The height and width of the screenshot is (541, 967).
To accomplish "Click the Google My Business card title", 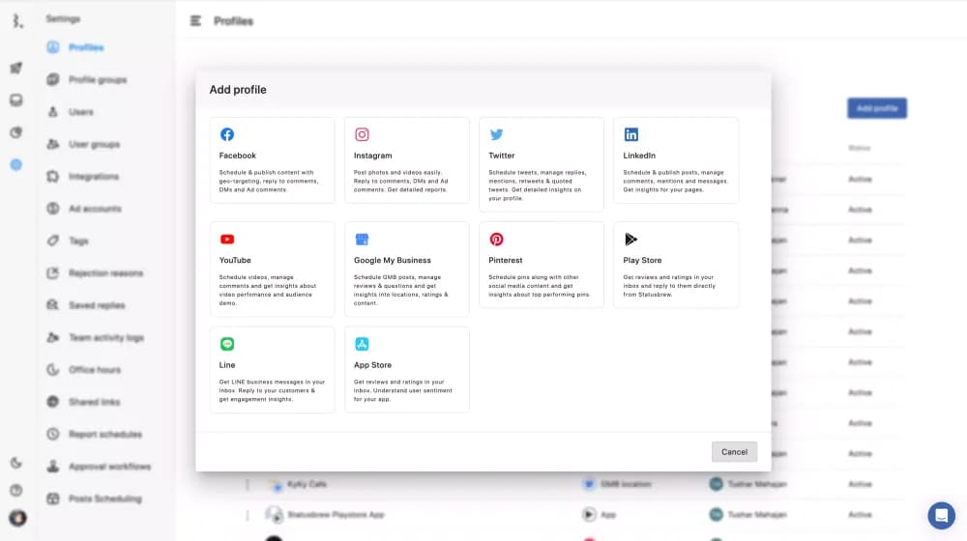I will pos(393,260).
